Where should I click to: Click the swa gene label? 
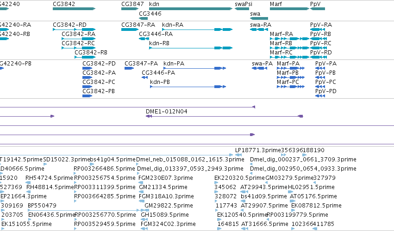tap(255, 14)
